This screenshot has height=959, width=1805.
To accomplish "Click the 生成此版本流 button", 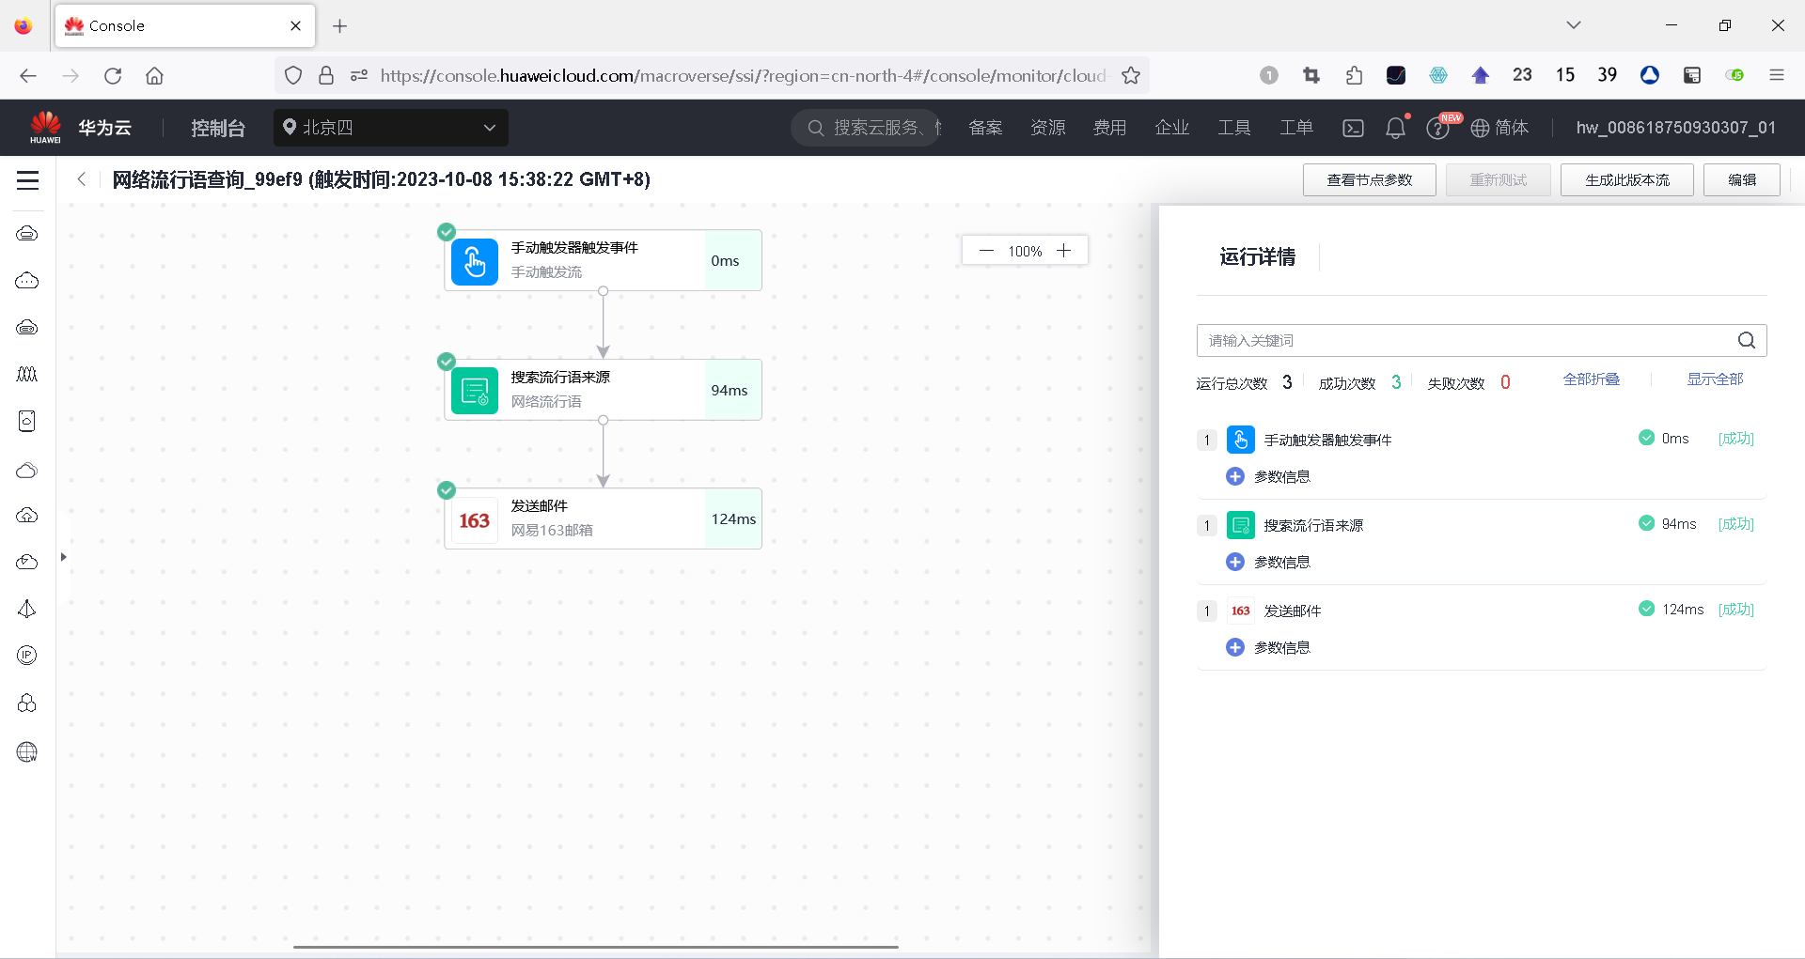I will pos(1626,179).
